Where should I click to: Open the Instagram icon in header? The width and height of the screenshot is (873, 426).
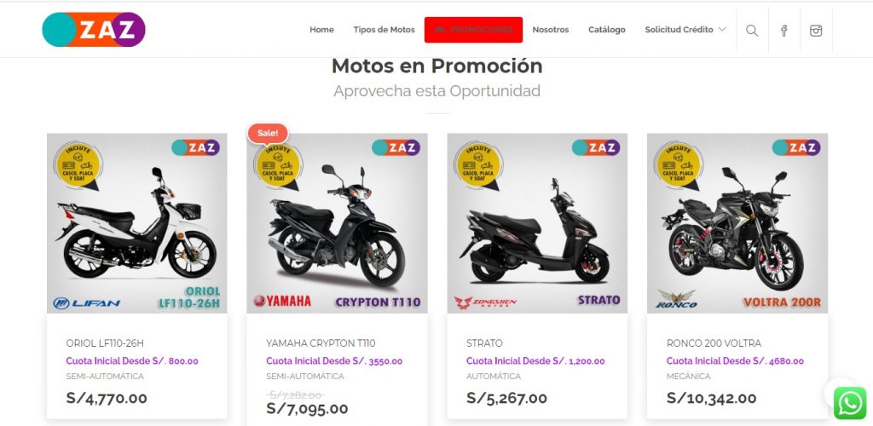(x=816, y=31)
